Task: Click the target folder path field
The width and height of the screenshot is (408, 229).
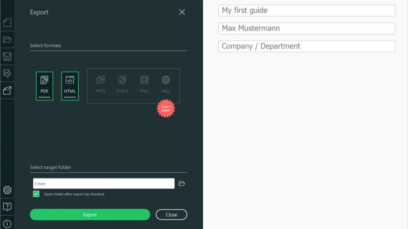Action: pos(104,184)
